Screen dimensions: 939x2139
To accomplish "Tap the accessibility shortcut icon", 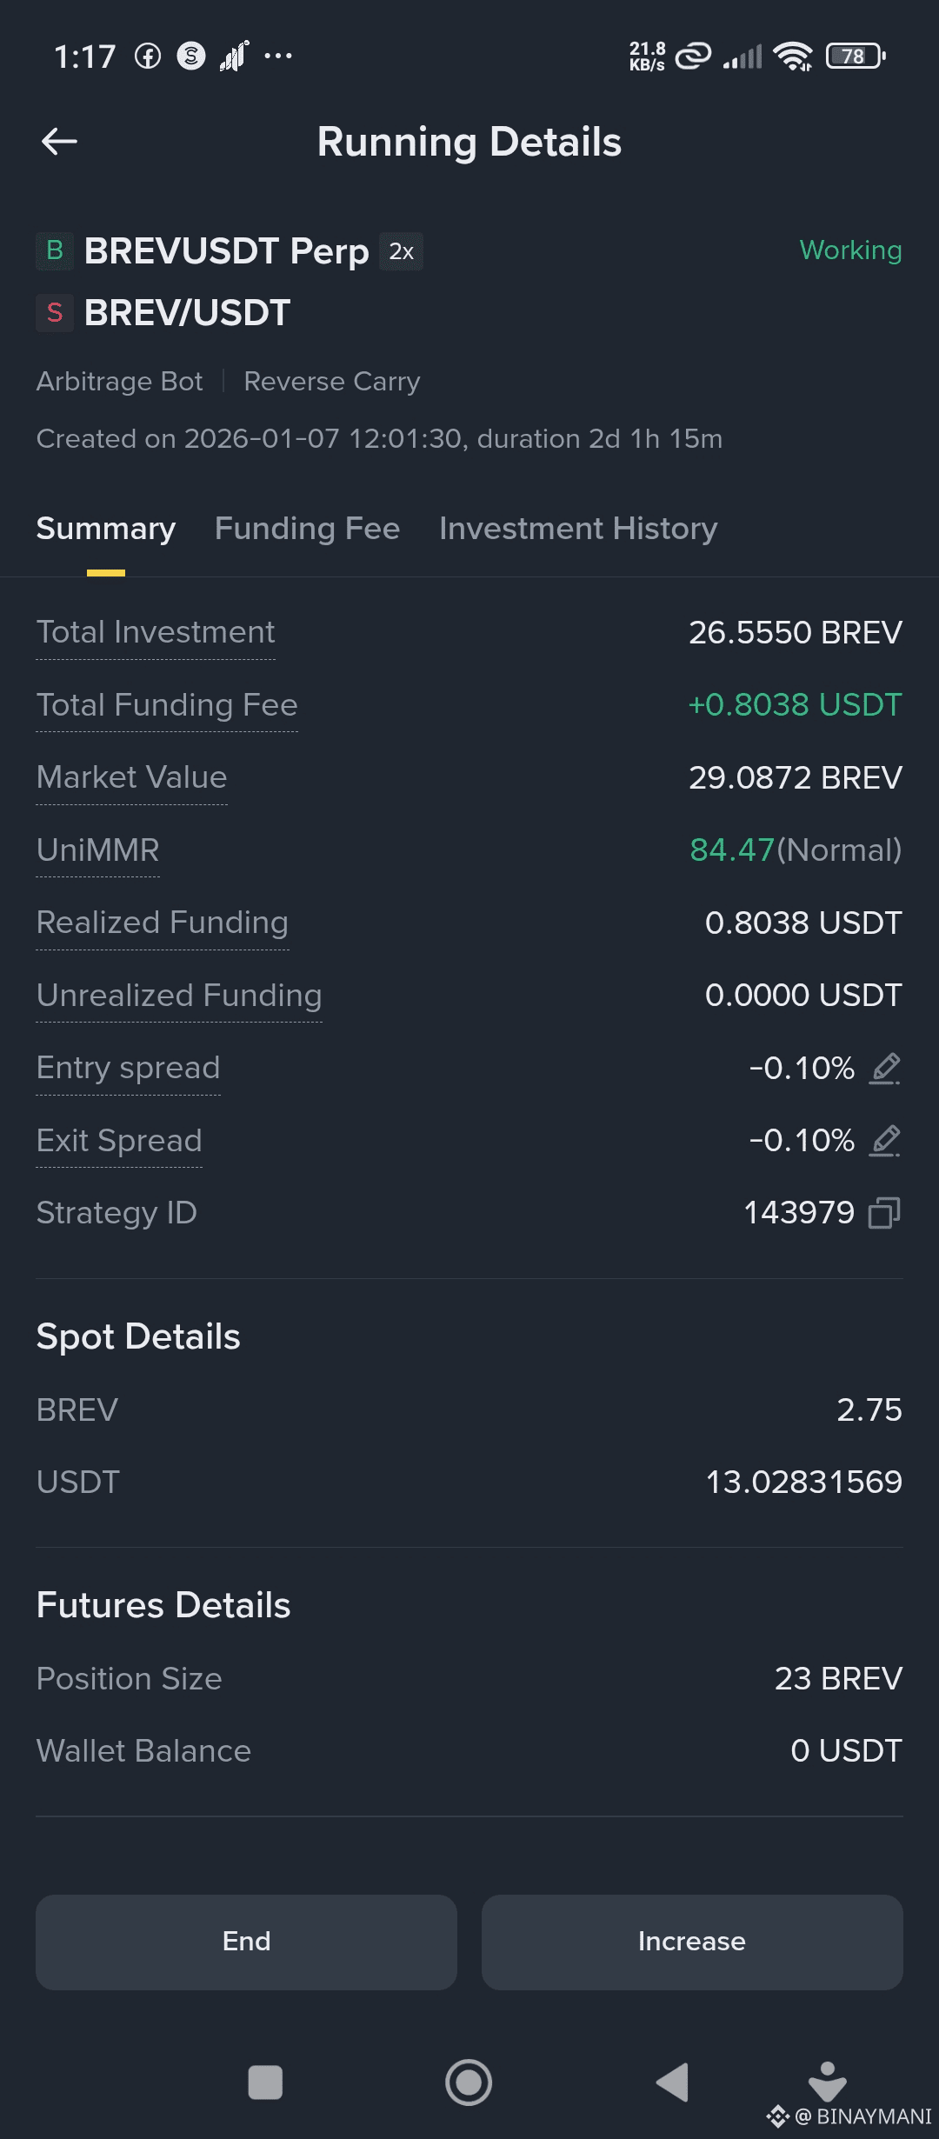I will pos(827,2082).
